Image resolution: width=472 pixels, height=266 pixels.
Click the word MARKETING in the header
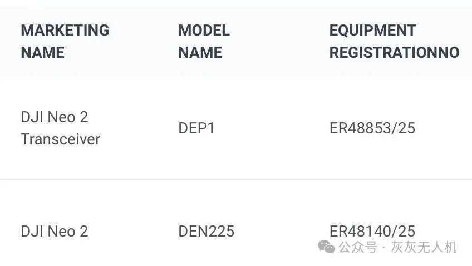click(65, 30)
